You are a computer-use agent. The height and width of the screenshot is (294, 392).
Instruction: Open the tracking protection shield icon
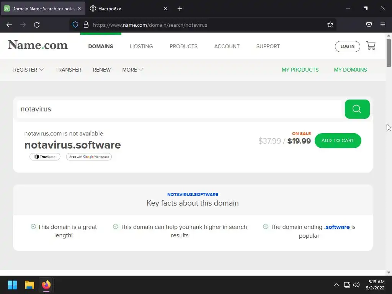(x=75, y=24)
